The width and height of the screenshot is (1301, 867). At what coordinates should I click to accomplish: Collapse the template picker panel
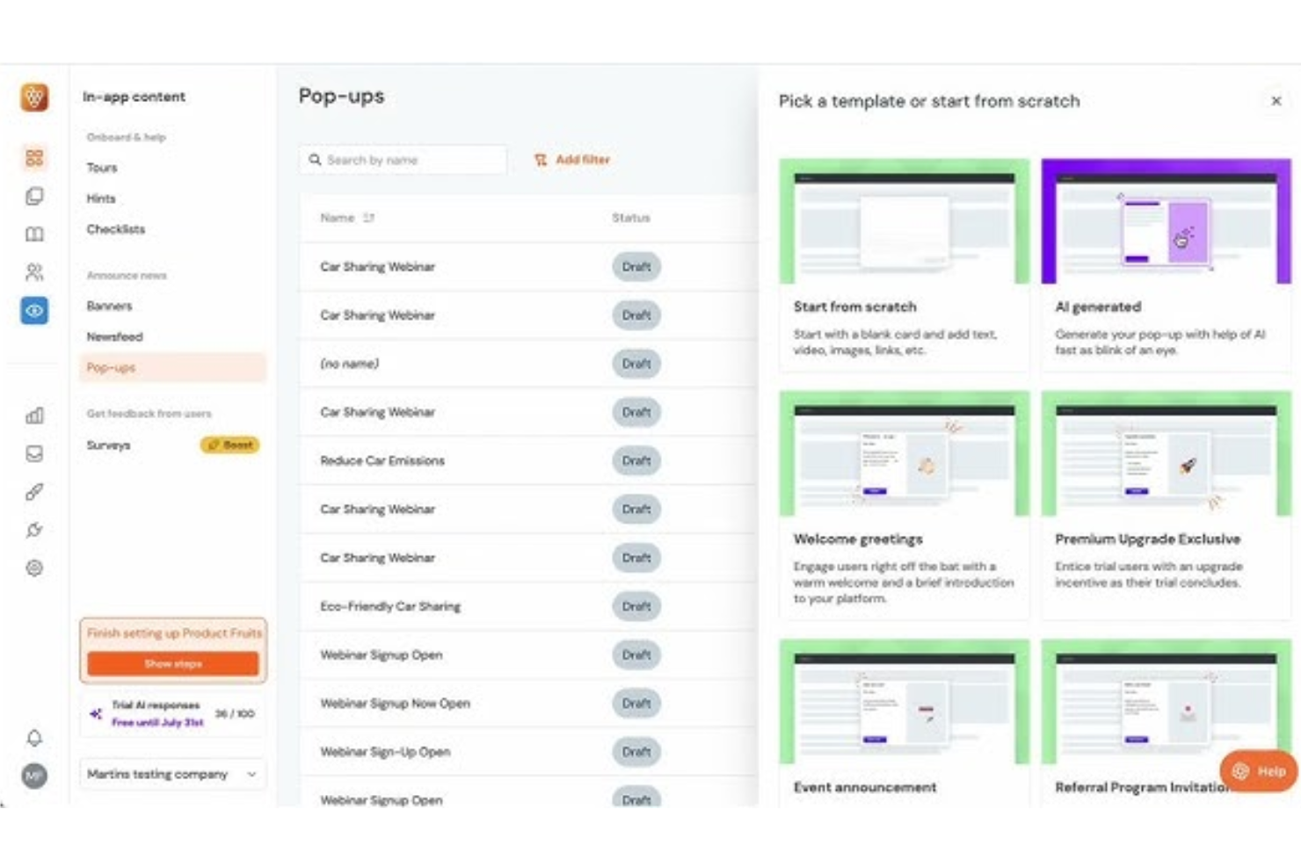tap(1276, 101)
